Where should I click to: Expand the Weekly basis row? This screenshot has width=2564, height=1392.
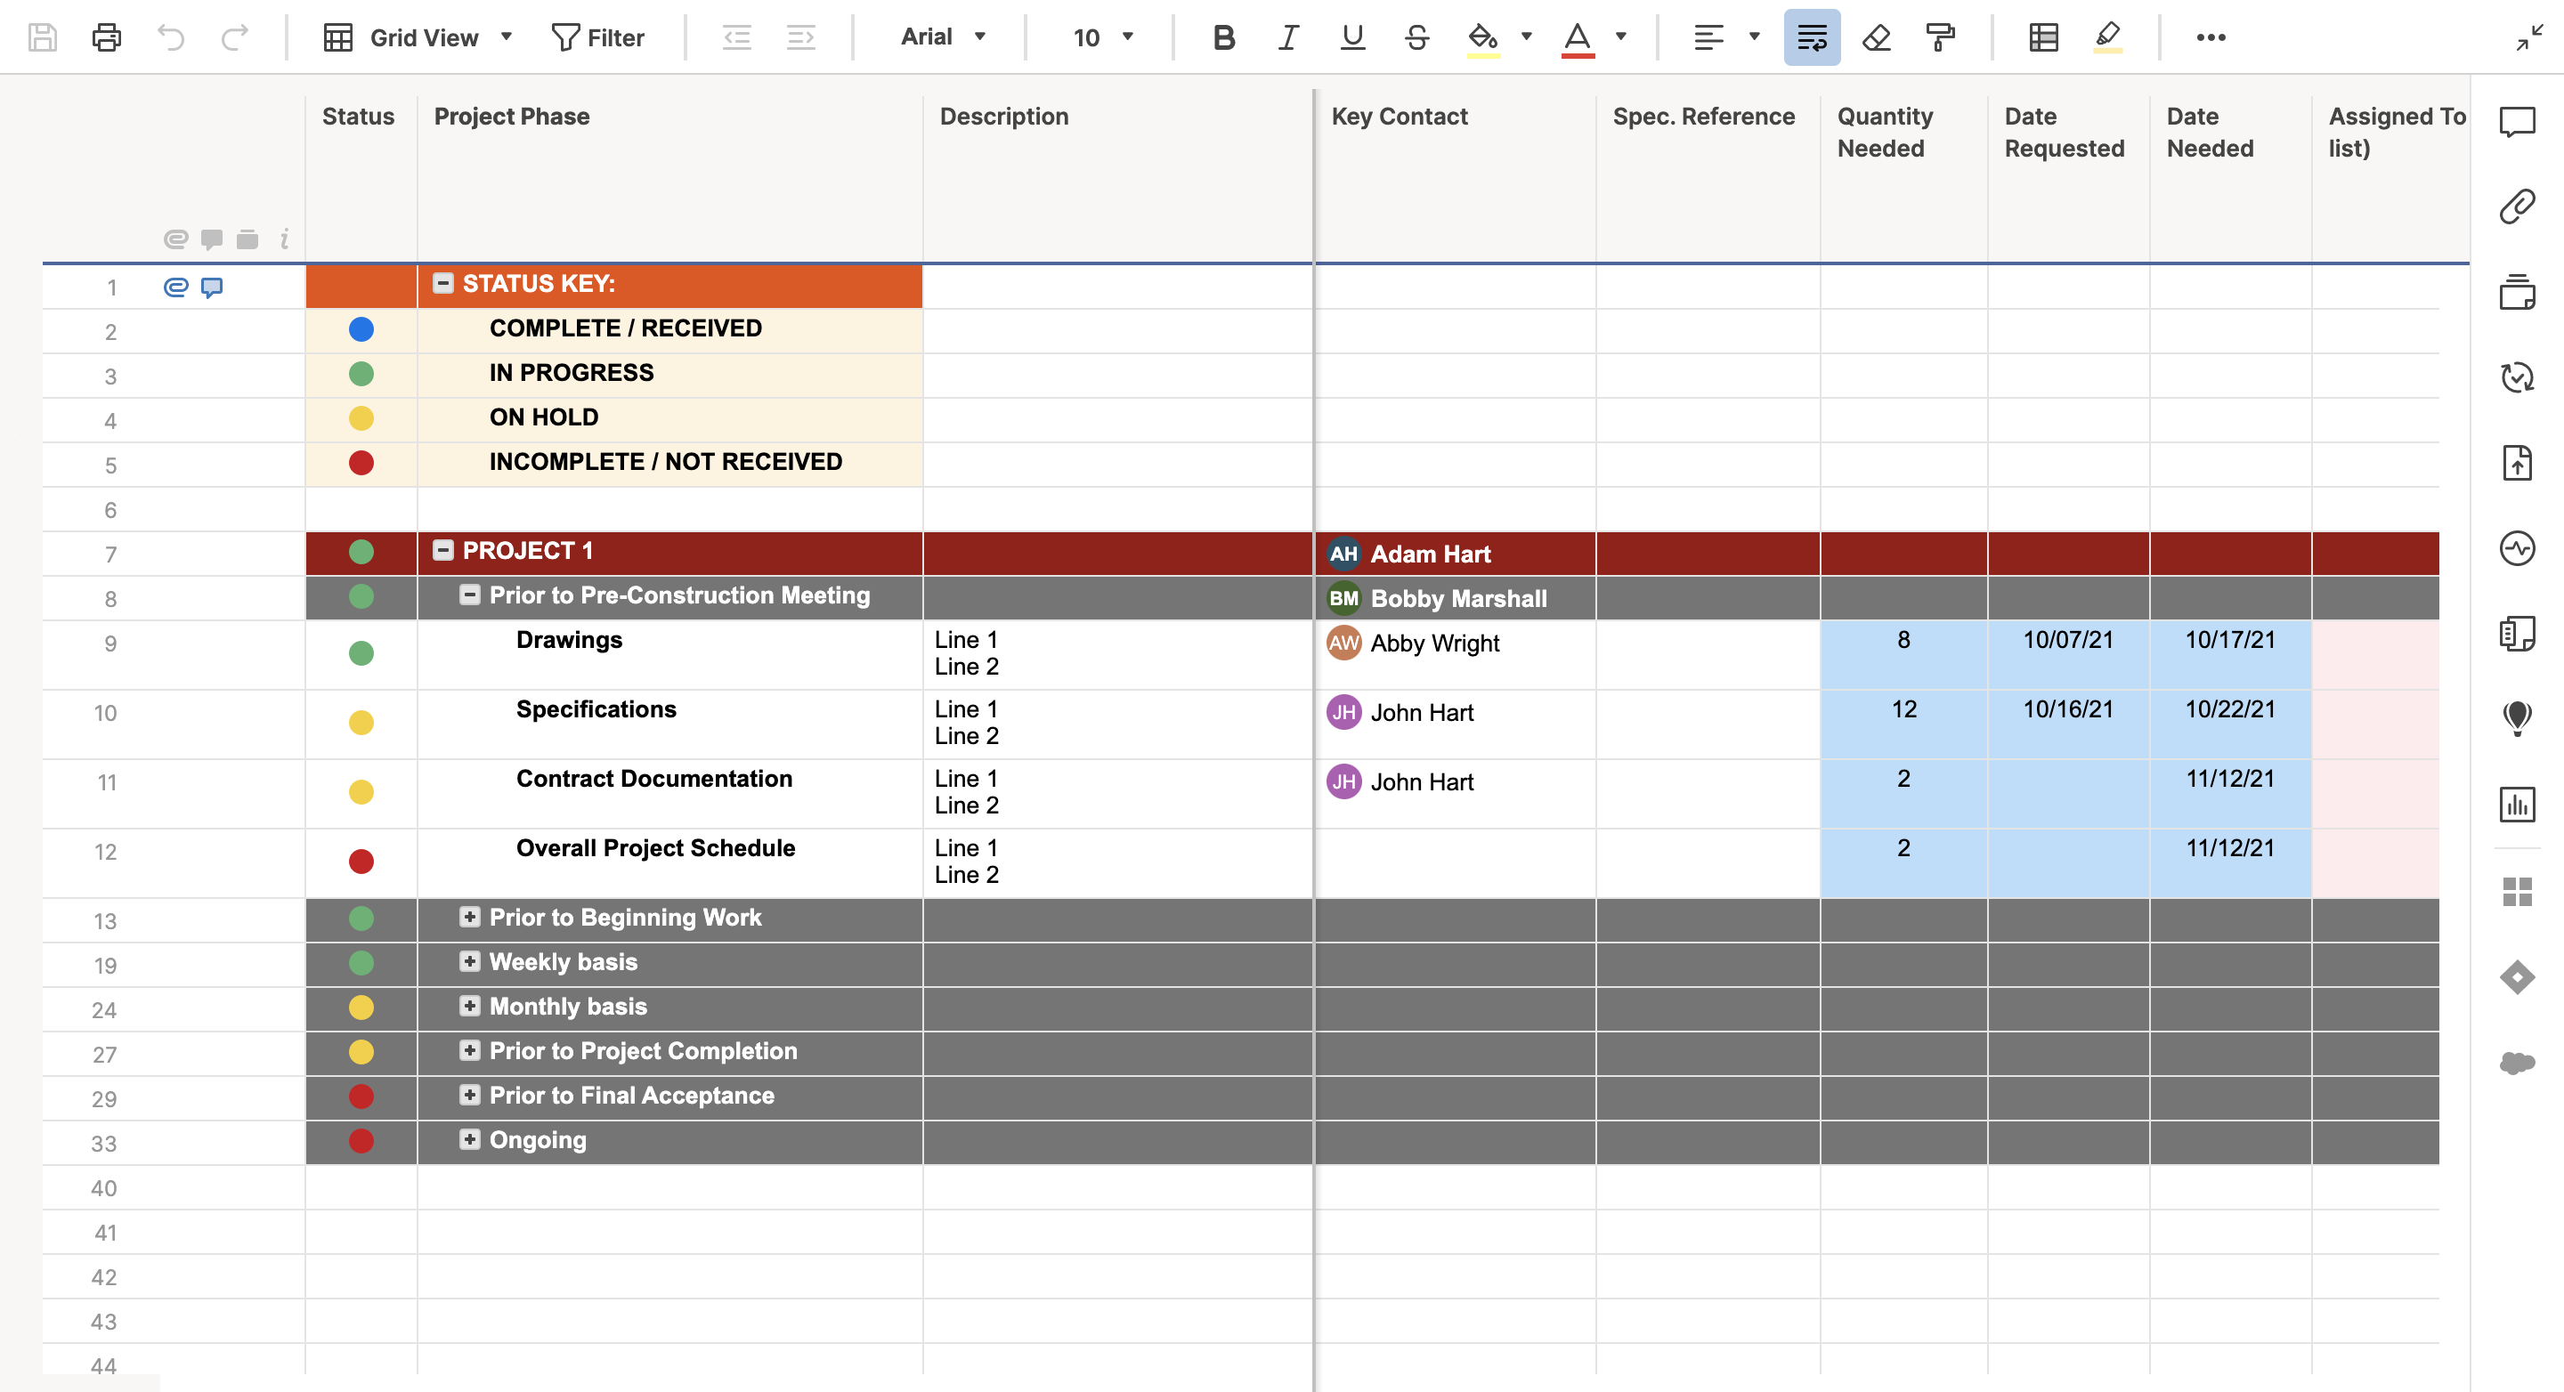470,961
